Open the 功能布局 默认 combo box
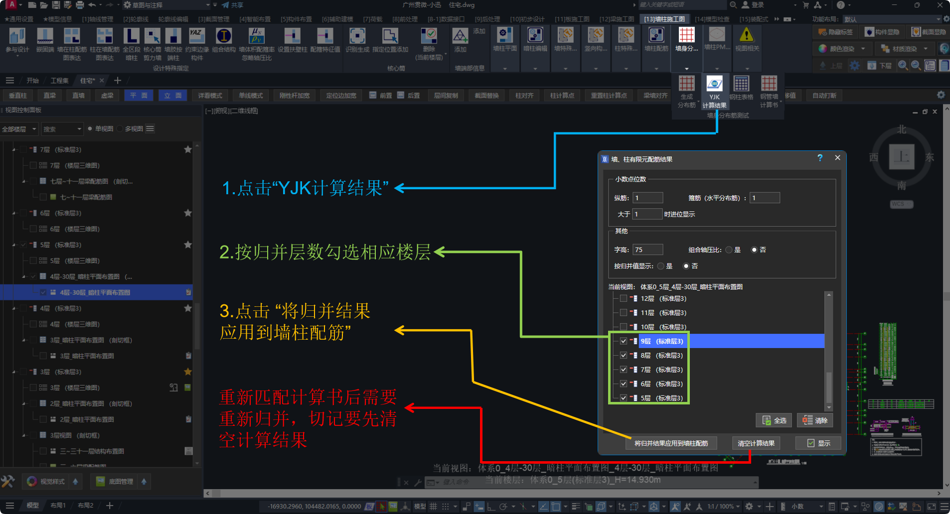Viewport: 950px width, 514px height. pos(892,19)
